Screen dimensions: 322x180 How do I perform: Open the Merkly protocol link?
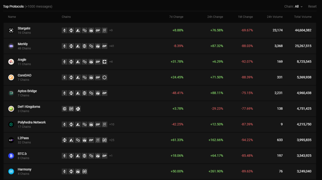pyautogui.click(x=23, y=44)
